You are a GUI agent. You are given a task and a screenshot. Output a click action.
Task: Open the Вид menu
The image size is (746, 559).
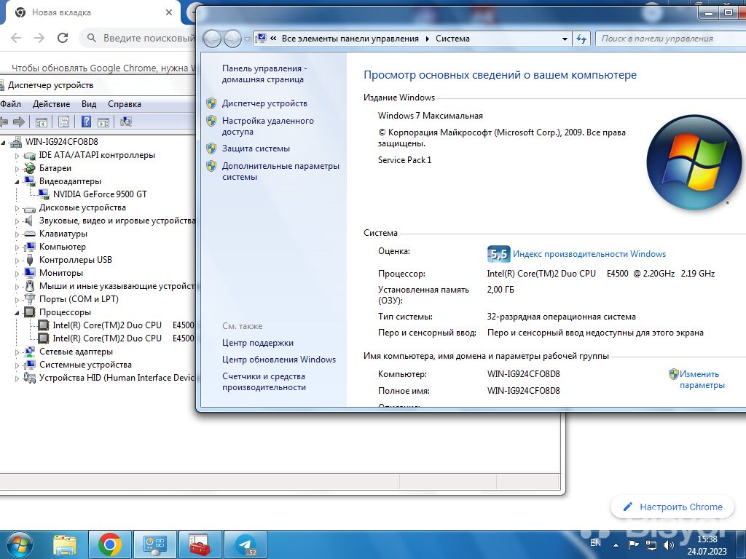[x=89, y=104]
